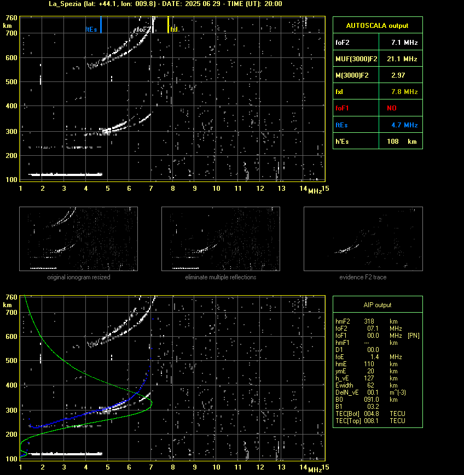Click the blue ftEs table label
Viewport: 464px width, 475px height.
pos(341,125)
